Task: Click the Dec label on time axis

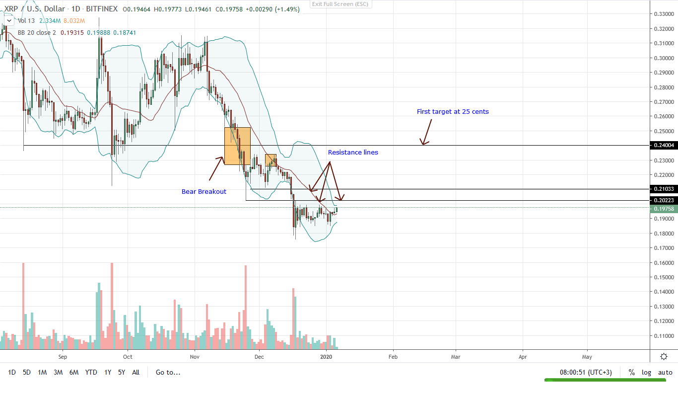Action: (x=259, y=356)
